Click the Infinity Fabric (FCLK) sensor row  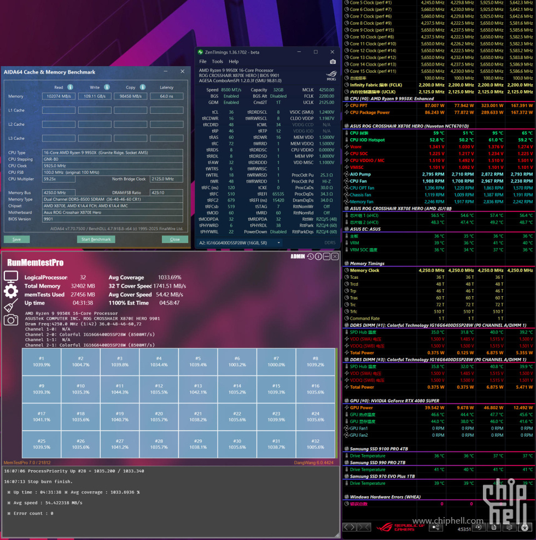pyautogui.click(x=439, y=85)
